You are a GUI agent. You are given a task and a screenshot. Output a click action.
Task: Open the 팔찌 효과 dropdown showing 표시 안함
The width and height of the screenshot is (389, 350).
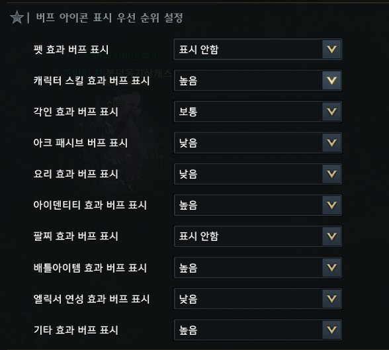(x=257, y=236)
